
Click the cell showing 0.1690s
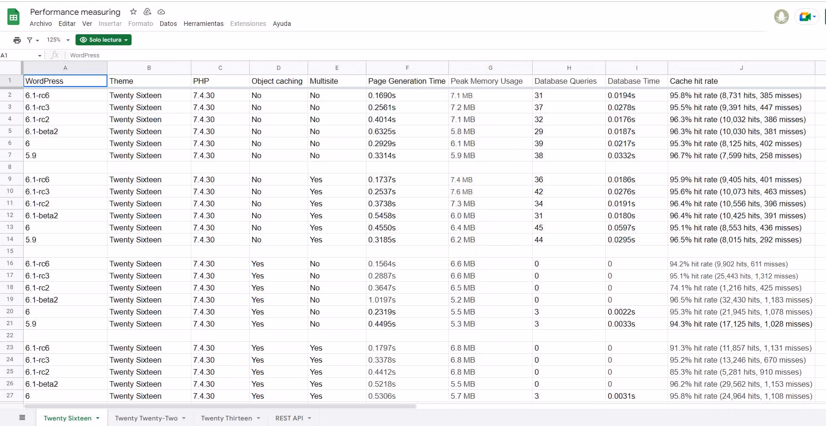(407, 95)
